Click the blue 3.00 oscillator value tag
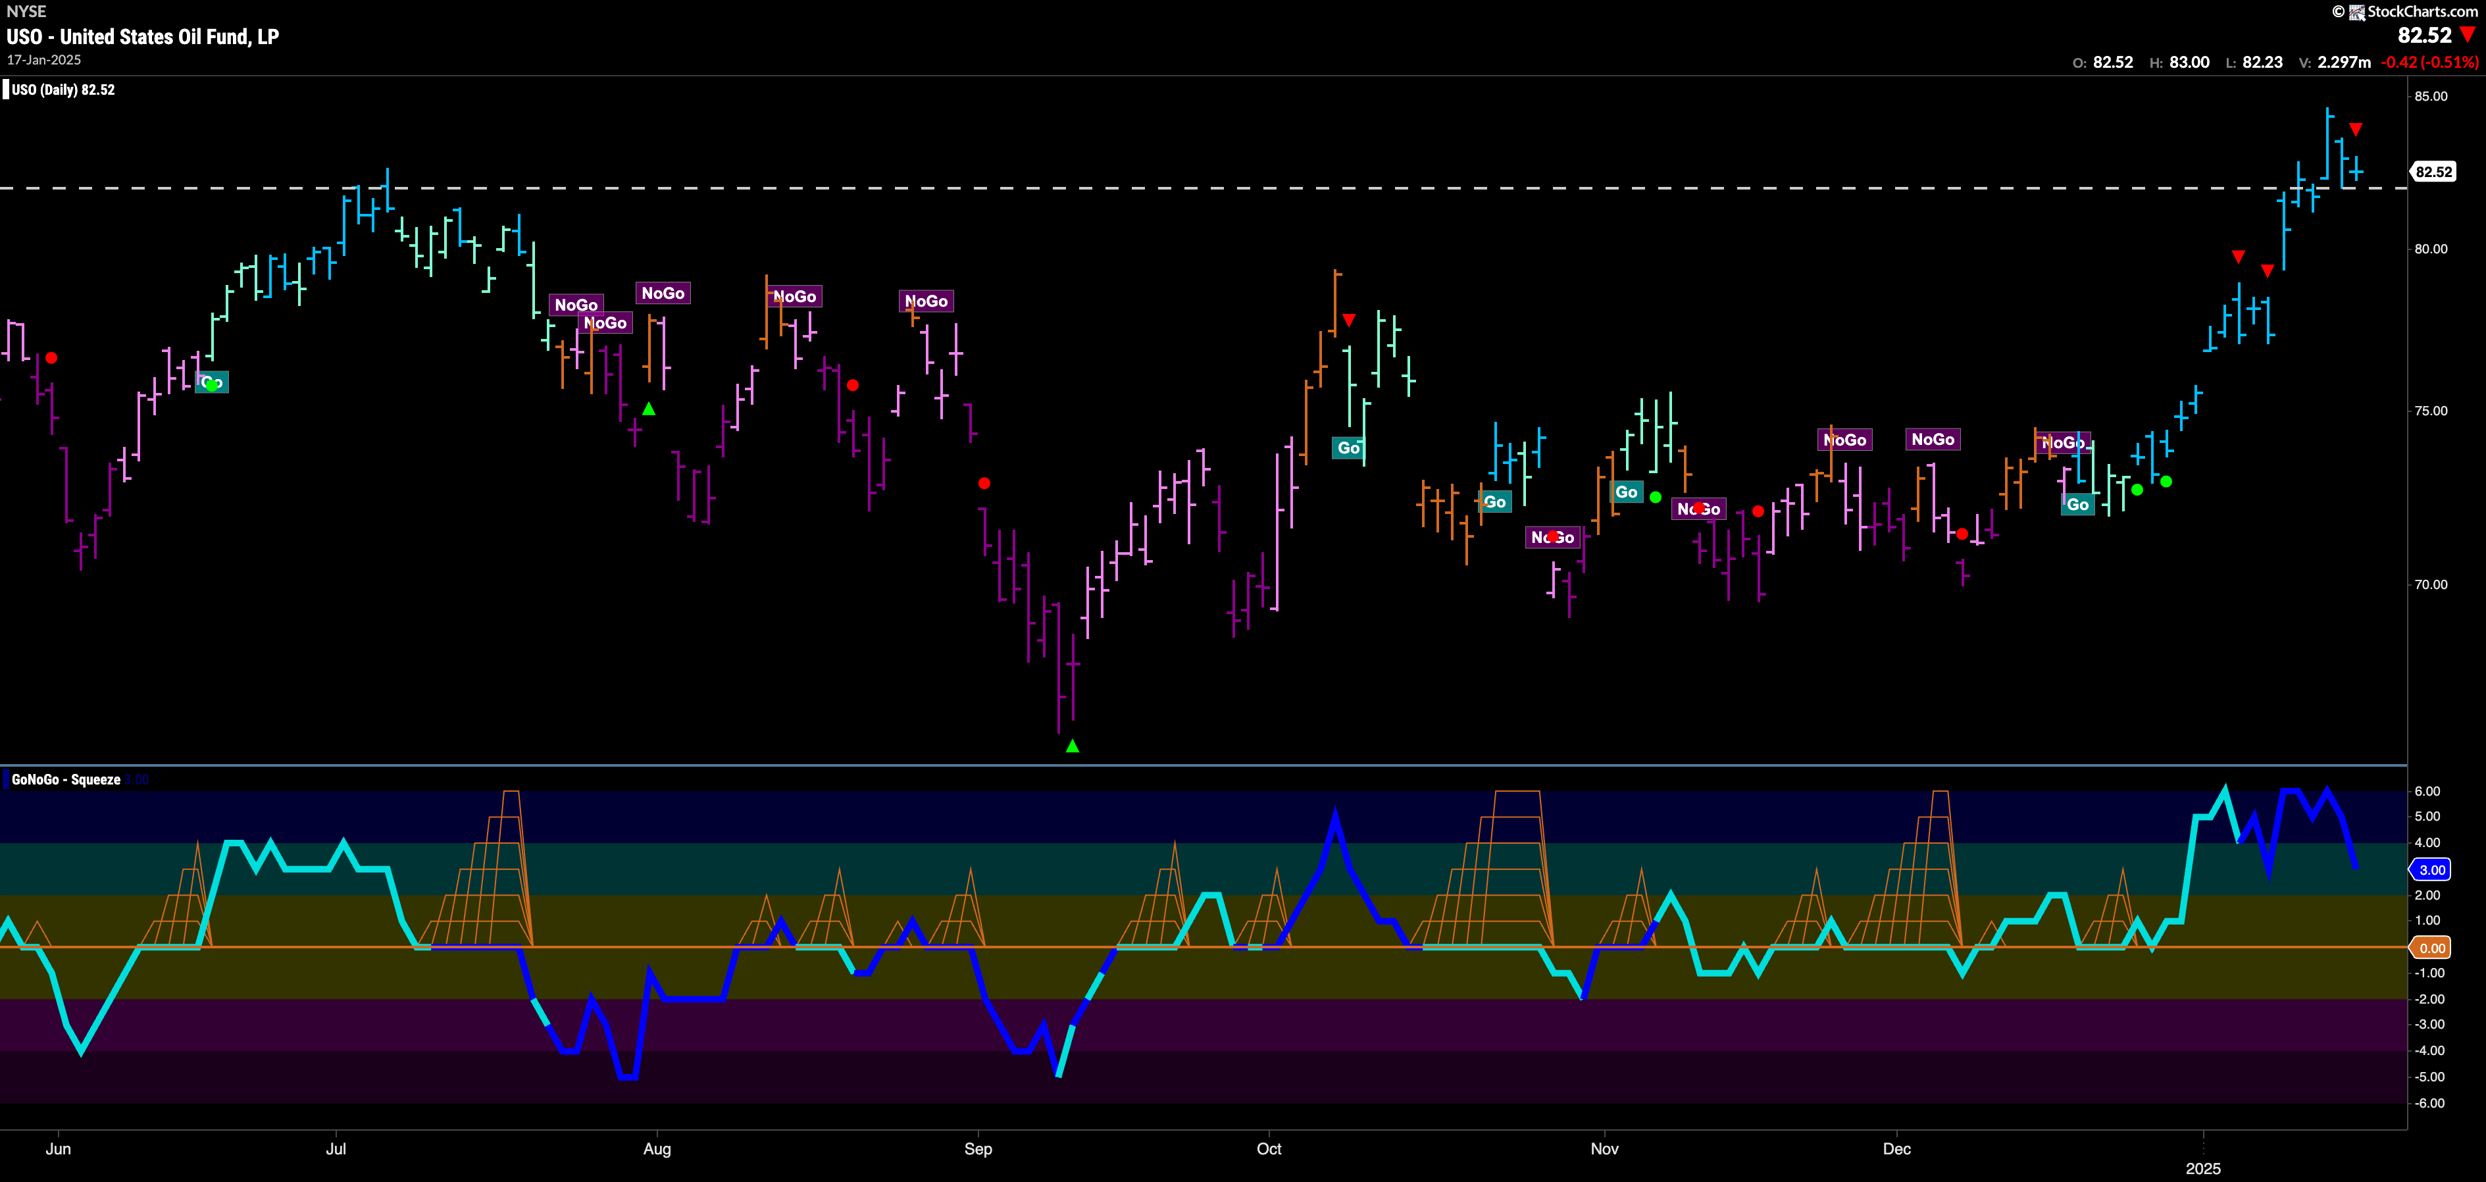 [x=2432, y=869]
